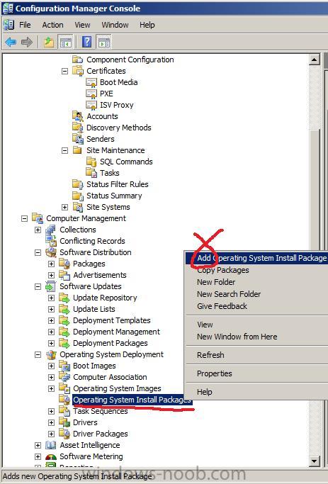Click the Forward arrow toolbar icon
Image resolution: width=328 pixels, height=484 pixels.
tap(27, 42)
